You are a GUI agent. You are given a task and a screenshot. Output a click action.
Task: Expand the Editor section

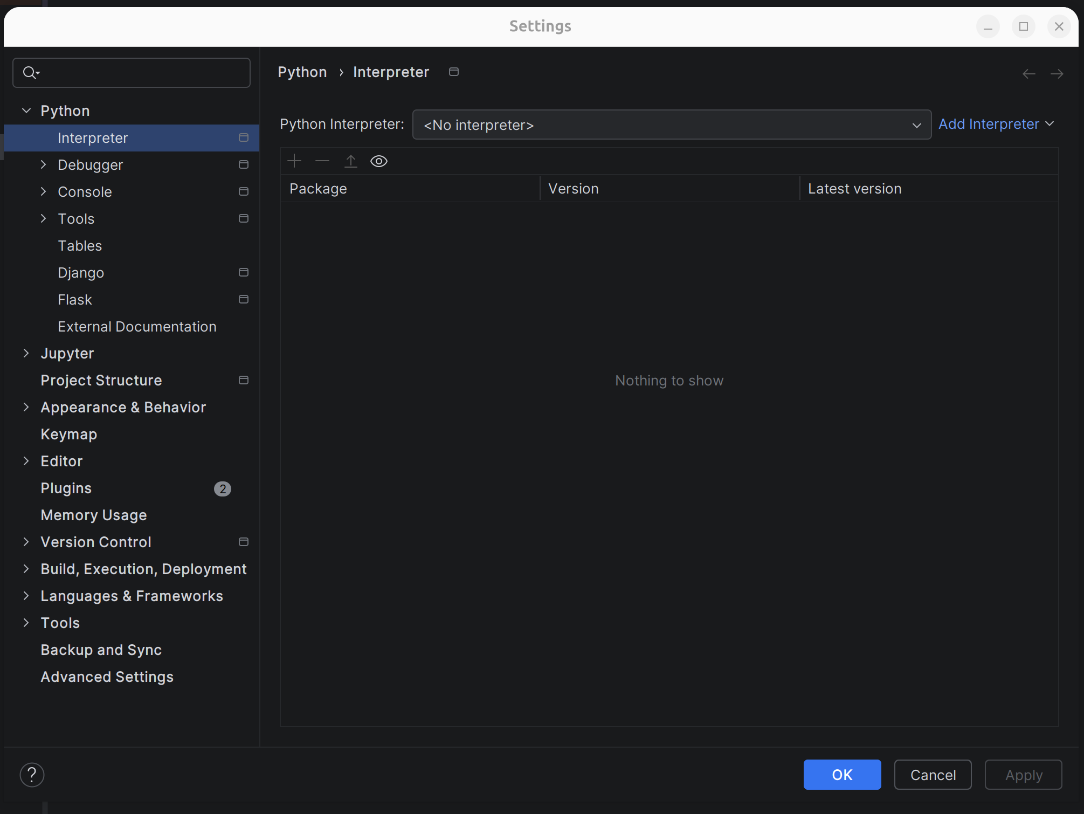point(26,461)
